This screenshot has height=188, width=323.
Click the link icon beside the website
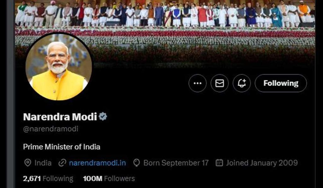point(62,163)
